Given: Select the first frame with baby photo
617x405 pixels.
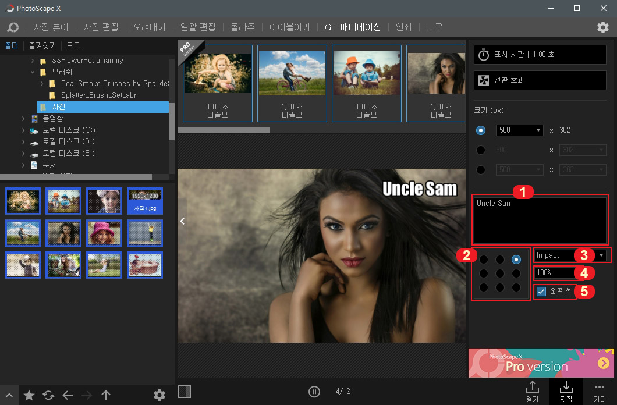Looking at the screenshot, I should (218, 83).
